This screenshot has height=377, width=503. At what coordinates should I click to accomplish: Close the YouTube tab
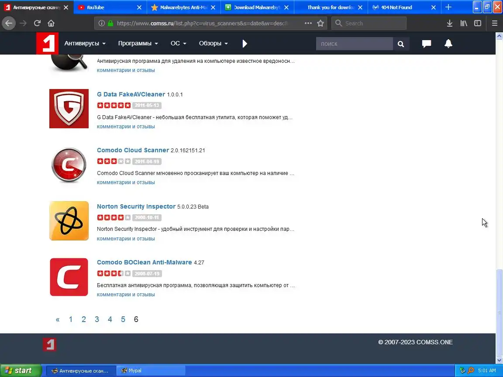(139, 7)
